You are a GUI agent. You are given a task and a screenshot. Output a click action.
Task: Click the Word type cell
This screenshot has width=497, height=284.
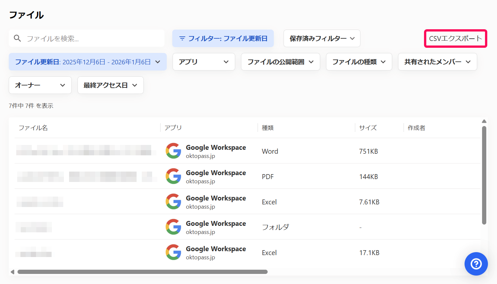coord(270,151)
